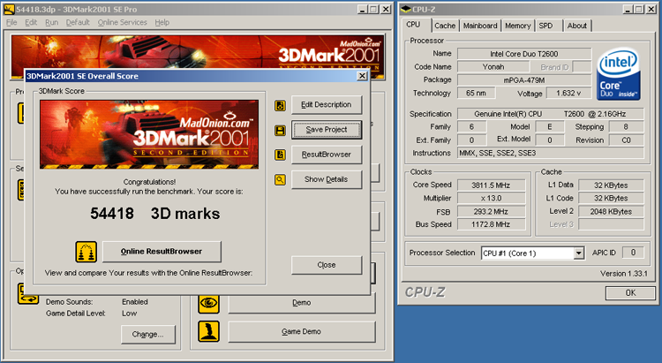Open the Processor Selection dropdown
This screenshot has width=662, height=363.
click(579, 253)
